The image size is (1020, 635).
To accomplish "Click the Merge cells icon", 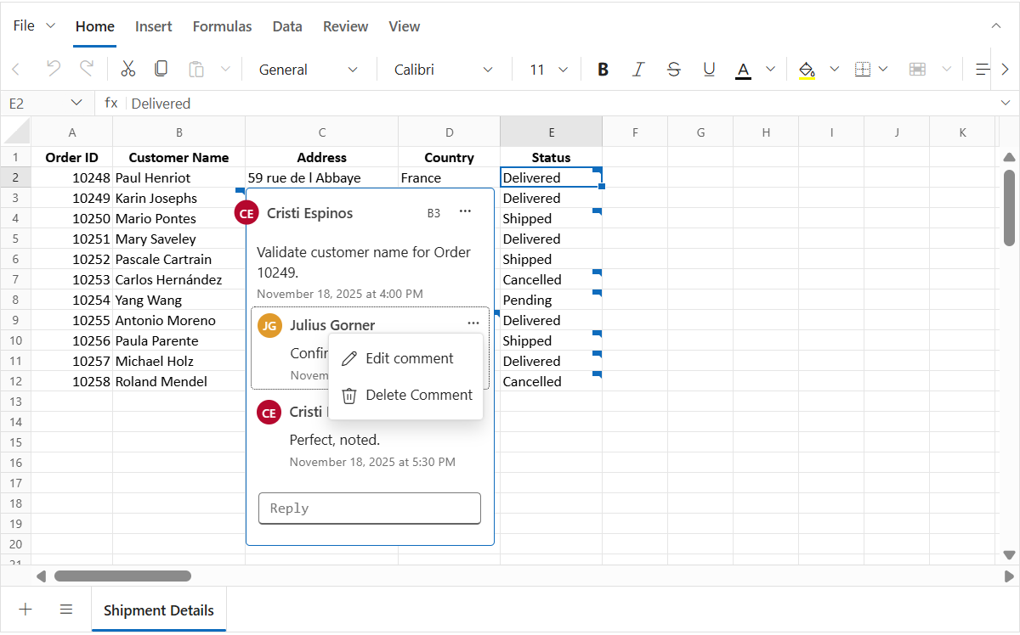I will [x=917, y=70].
